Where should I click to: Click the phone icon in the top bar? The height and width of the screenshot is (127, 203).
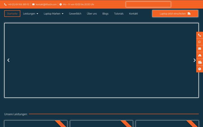click(5, 5)
